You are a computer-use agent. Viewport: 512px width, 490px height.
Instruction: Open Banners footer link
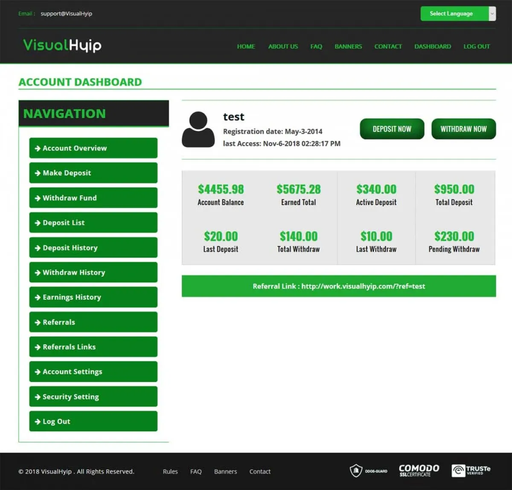click(225, 471)
